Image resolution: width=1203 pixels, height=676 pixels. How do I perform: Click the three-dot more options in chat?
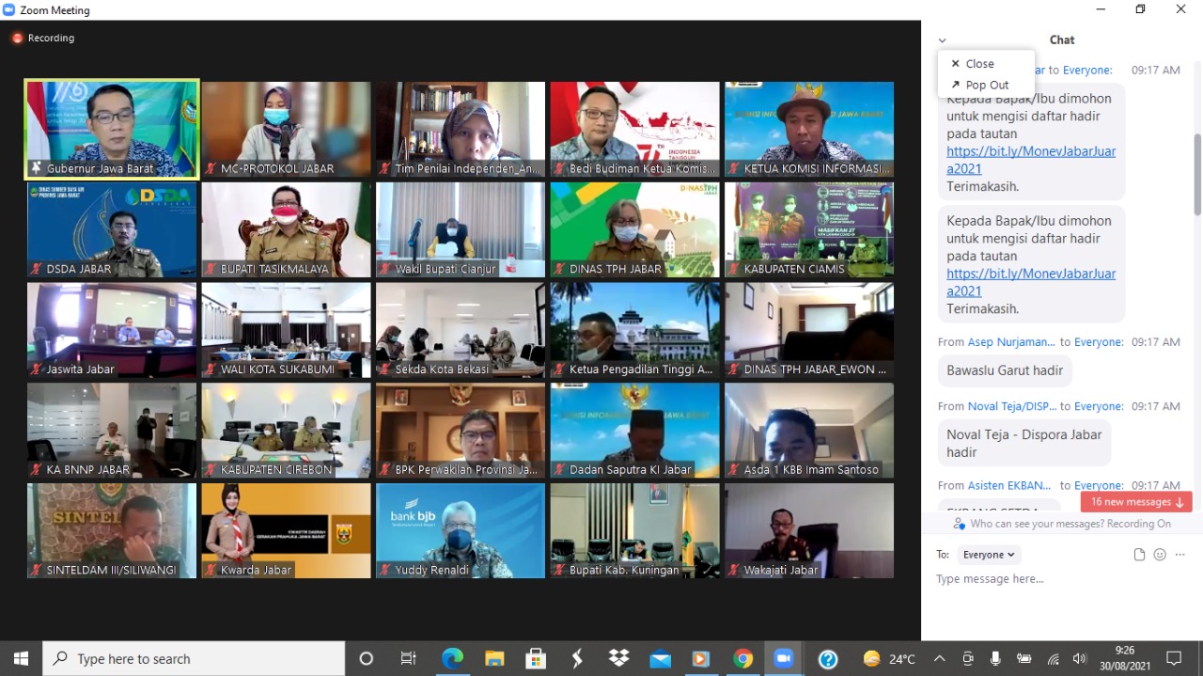1180,555
